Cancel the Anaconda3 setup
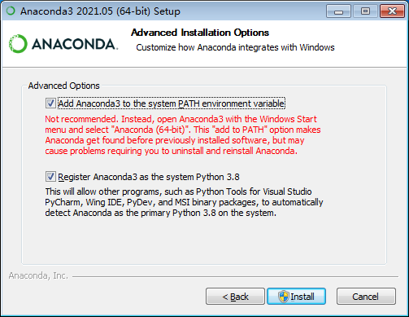This screenshot has height=317, width=409. click(x=366, y=297)
